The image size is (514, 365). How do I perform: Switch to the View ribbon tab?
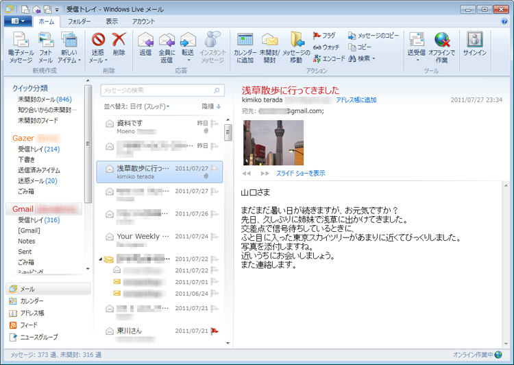[x=112, y=21]
